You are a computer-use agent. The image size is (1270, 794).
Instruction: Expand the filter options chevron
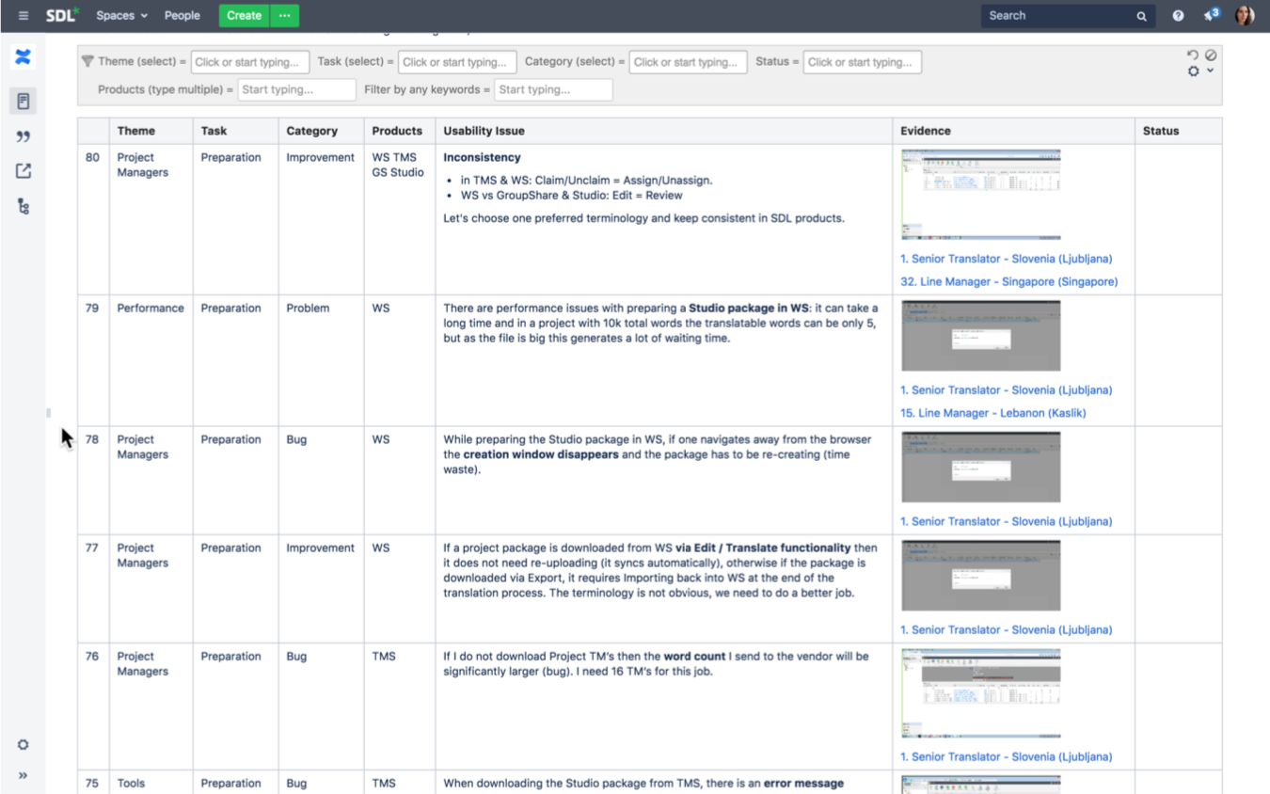coord(1211,71)
